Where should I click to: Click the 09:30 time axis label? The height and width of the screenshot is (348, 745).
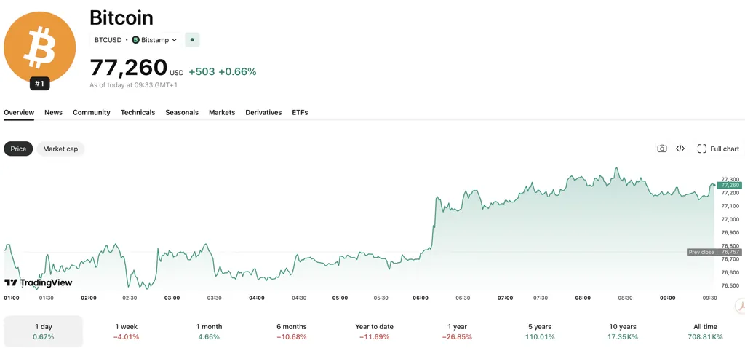709,298
